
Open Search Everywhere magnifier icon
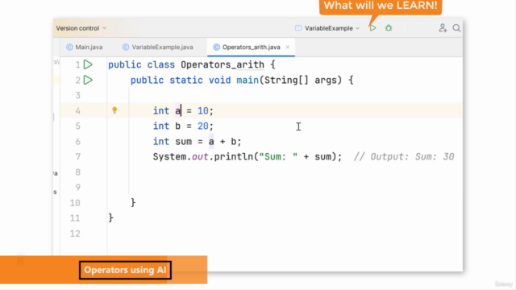(x=456, y=28)
